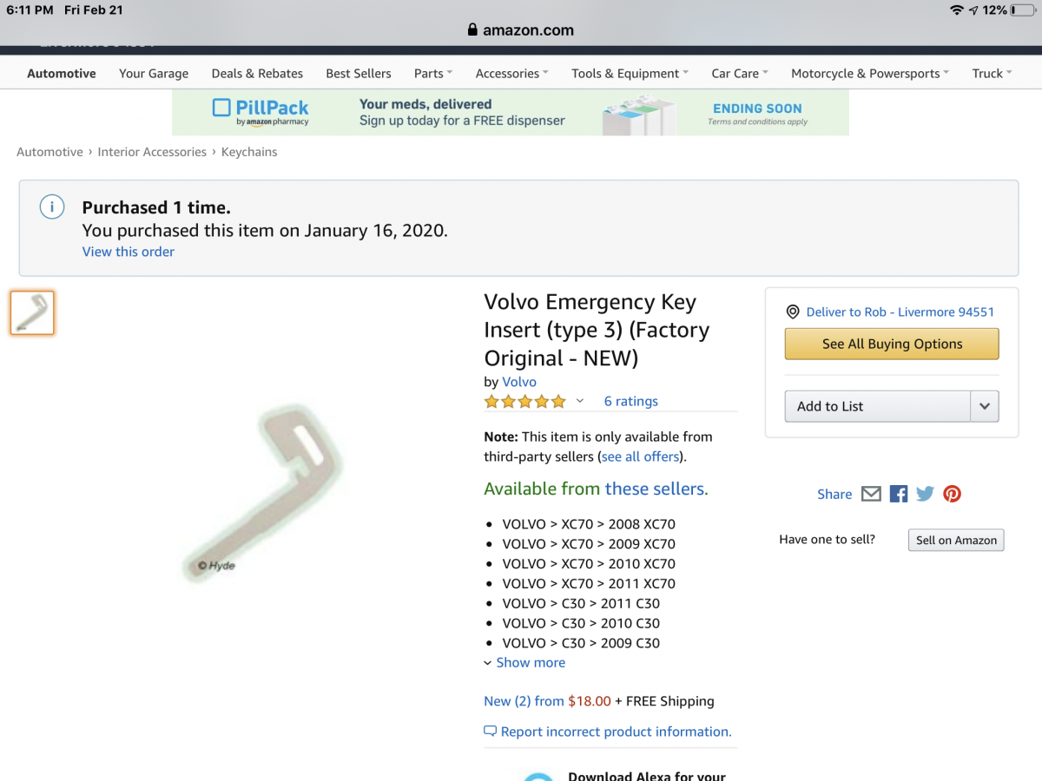Tap the lock icon in address bar
This screenshot has width=1042, height=781.
[472, 30]
